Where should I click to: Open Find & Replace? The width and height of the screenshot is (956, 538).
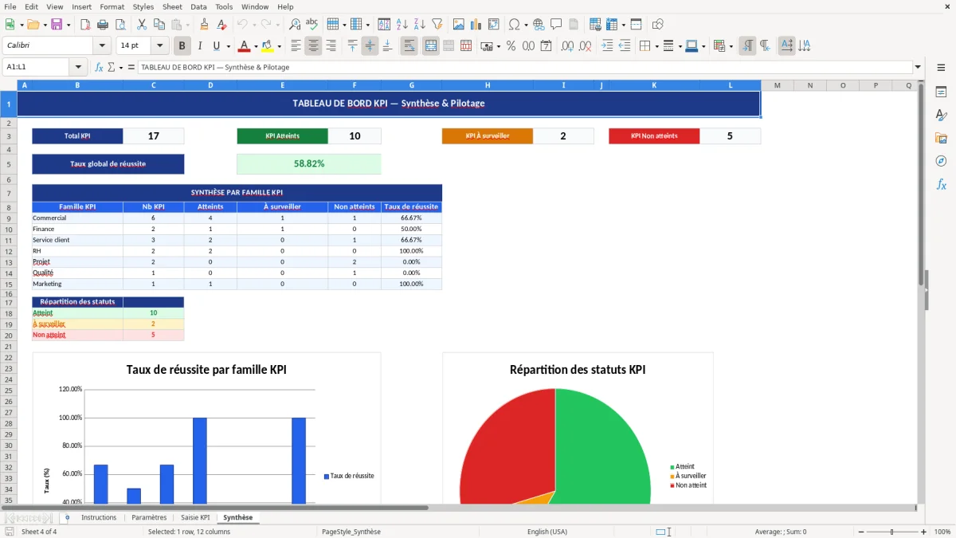[x=295, y=24]
